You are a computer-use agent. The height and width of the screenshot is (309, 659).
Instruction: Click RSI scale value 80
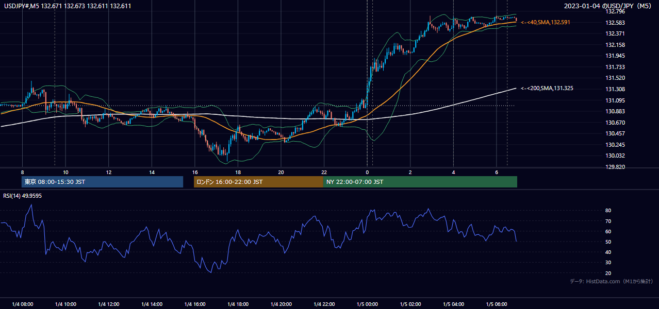608,211
